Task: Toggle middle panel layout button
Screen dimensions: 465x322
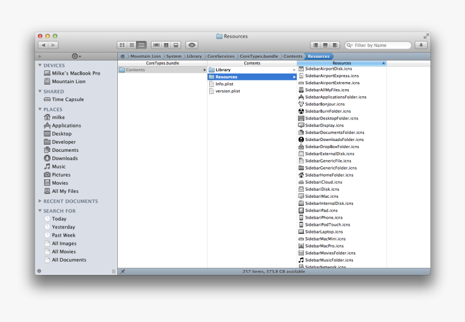Action: coord(325,45)
